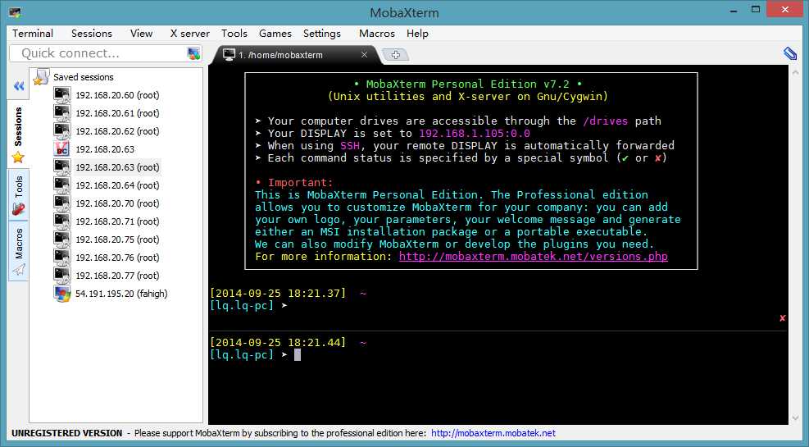The height and width of the screenshot is (447, 809).
Task: Open the Tools menu
Action: coord(234,34)
